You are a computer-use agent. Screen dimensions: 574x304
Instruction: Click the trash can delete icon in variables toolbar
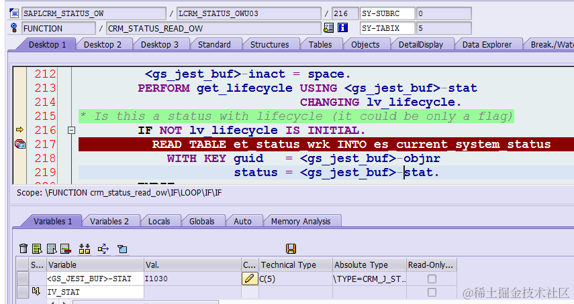click(x=23, y=248)
